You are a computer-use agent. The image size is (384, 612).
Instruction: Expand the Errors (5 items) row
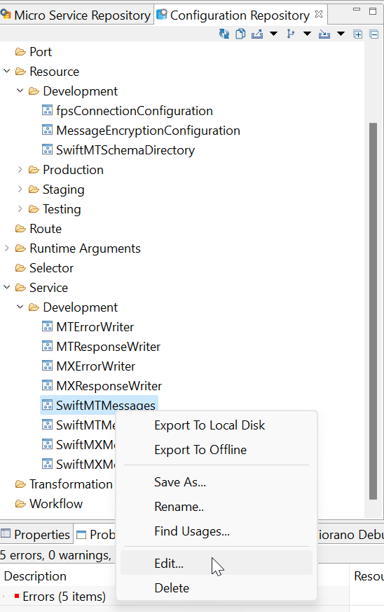click(3, 596)
